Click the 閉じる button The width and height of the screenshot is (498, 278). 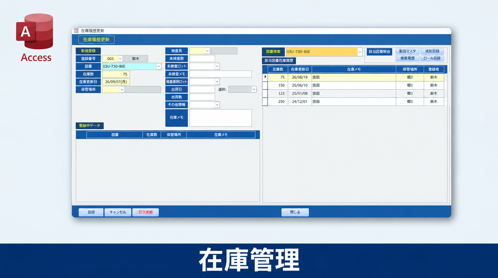(x=295, y=212)
